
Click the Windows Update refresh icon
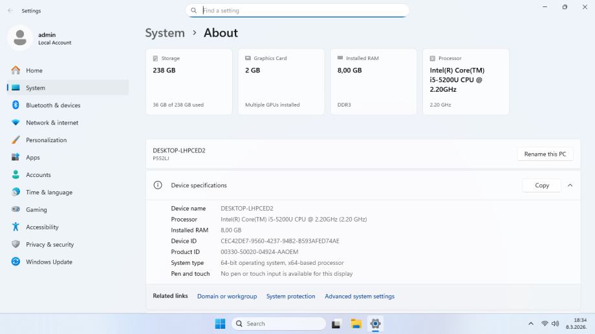16,262
